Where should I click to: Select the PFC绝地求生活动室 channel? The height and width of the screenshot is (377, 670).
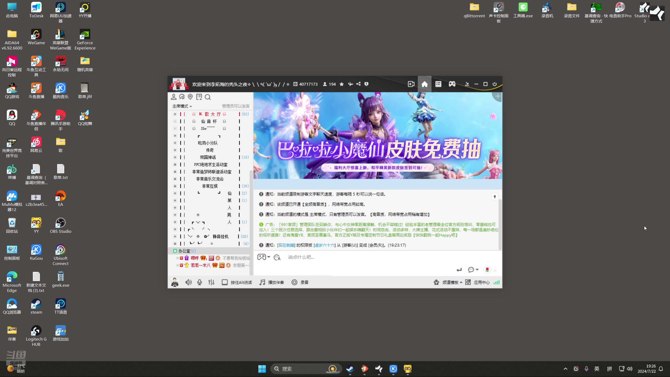pos(209,164)
